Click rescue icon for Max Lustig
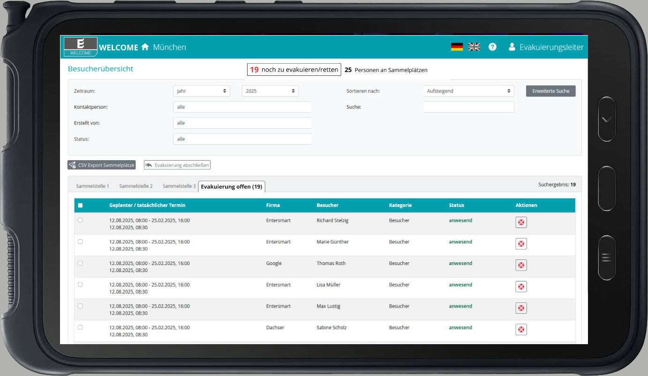The image size is (648, 376). (521, 308)
